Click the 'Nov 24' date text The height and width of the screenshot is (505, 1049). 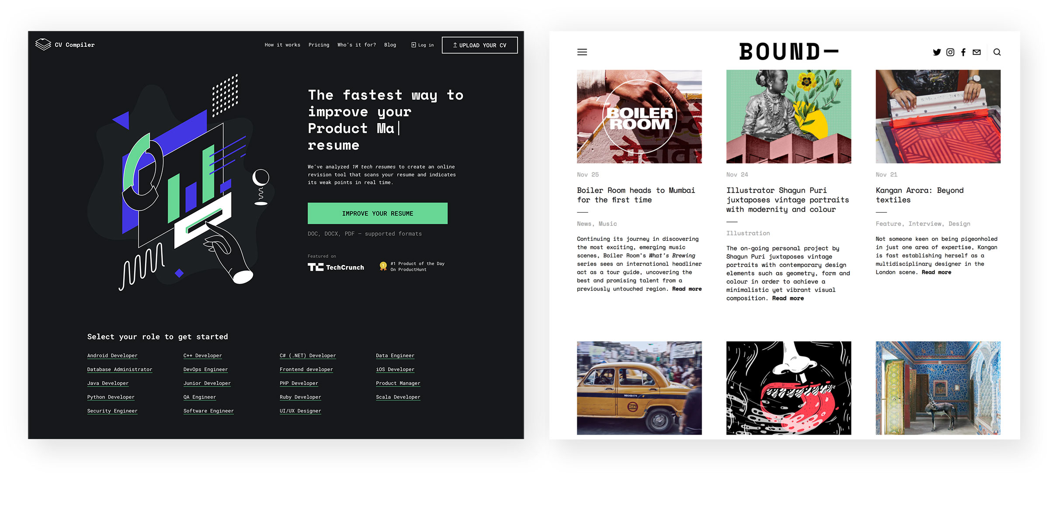point(737,175)
